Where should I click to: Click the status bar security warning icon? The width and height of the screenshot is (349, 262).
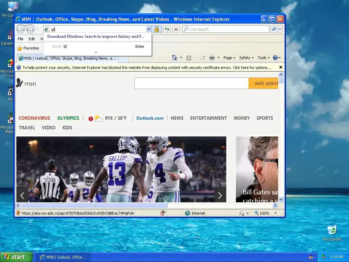(x=18, y=213)
